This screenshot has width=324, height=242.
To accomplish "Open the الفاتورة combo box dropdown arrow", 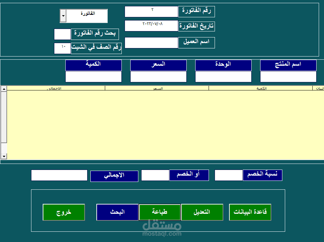I will coord(63,16).
